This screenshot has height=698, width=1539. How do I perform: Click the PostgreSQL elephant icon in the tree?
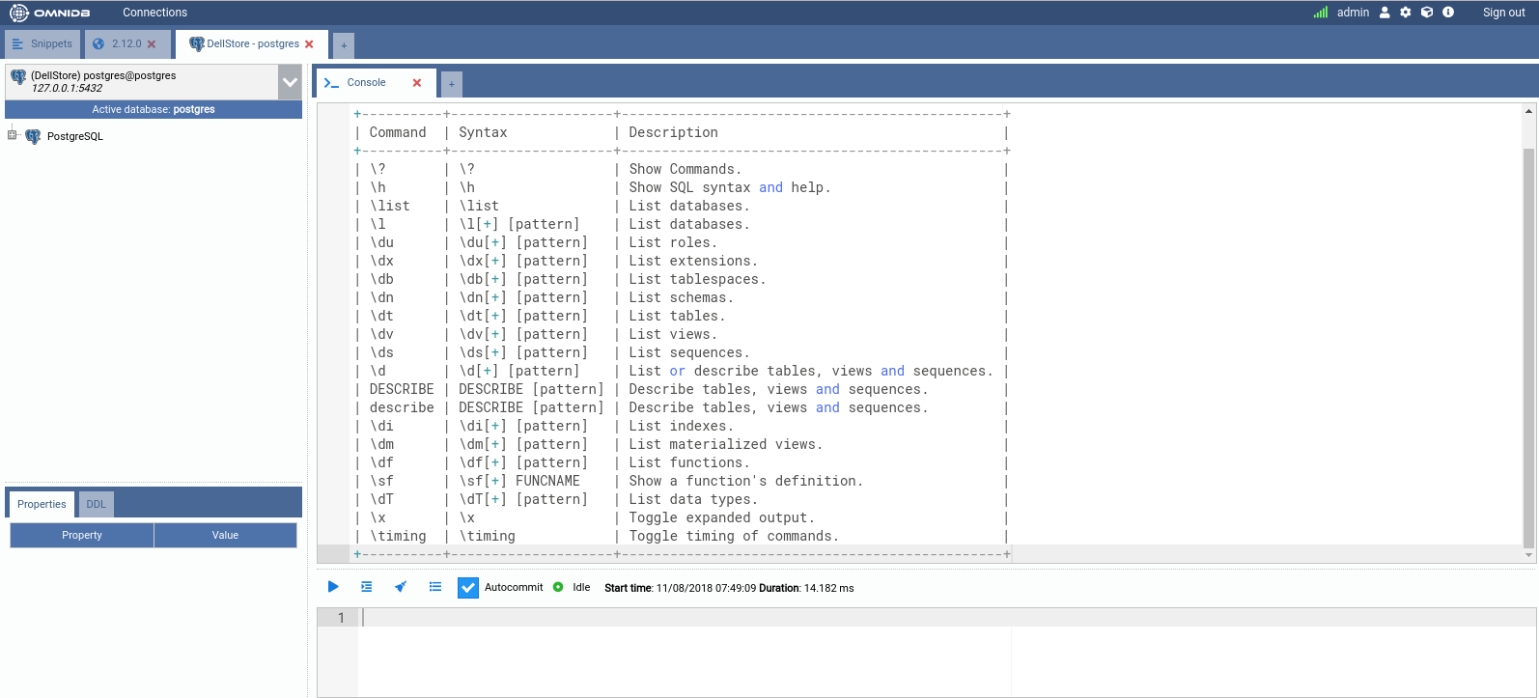pos(33,137)
